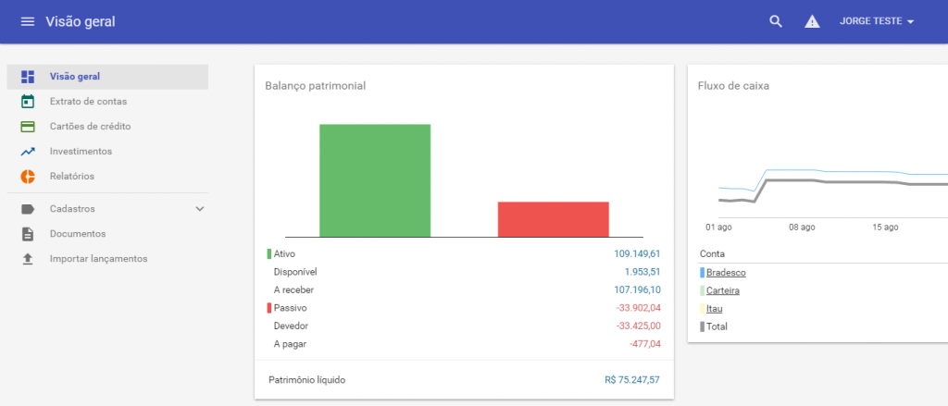Click the Relatórios pie chart icon
This screenshot has height=406, width=948.
(28, 177)
